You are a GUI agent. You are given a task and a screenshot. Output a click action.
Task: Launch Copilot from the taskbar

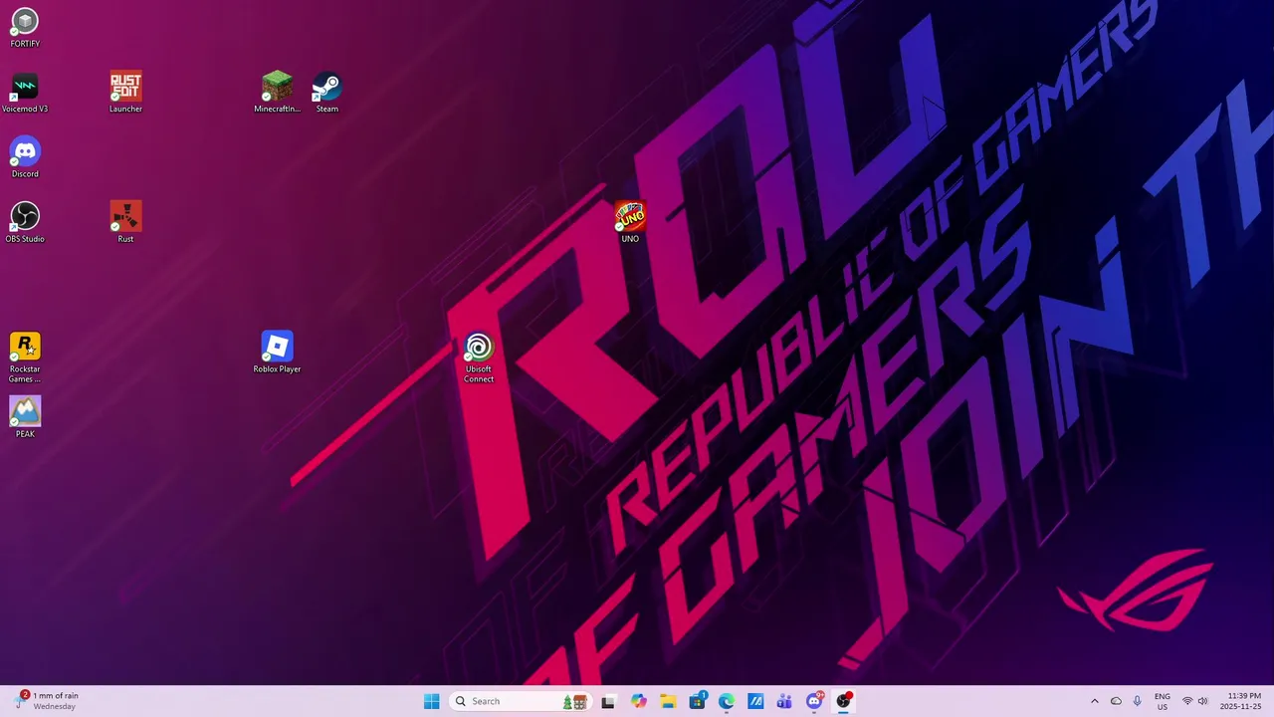[x=638, y=701]
